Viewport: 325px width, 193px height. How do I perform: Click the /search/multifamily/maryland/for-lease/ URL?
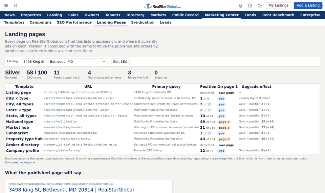click(76, 110)
